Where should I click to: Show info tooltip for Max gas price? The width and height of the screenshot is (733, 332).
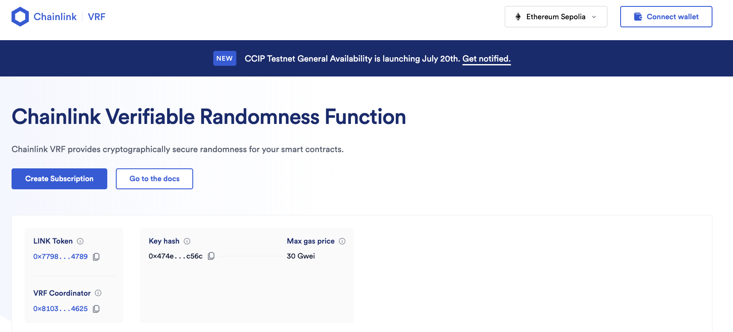[x=342, y=241]
